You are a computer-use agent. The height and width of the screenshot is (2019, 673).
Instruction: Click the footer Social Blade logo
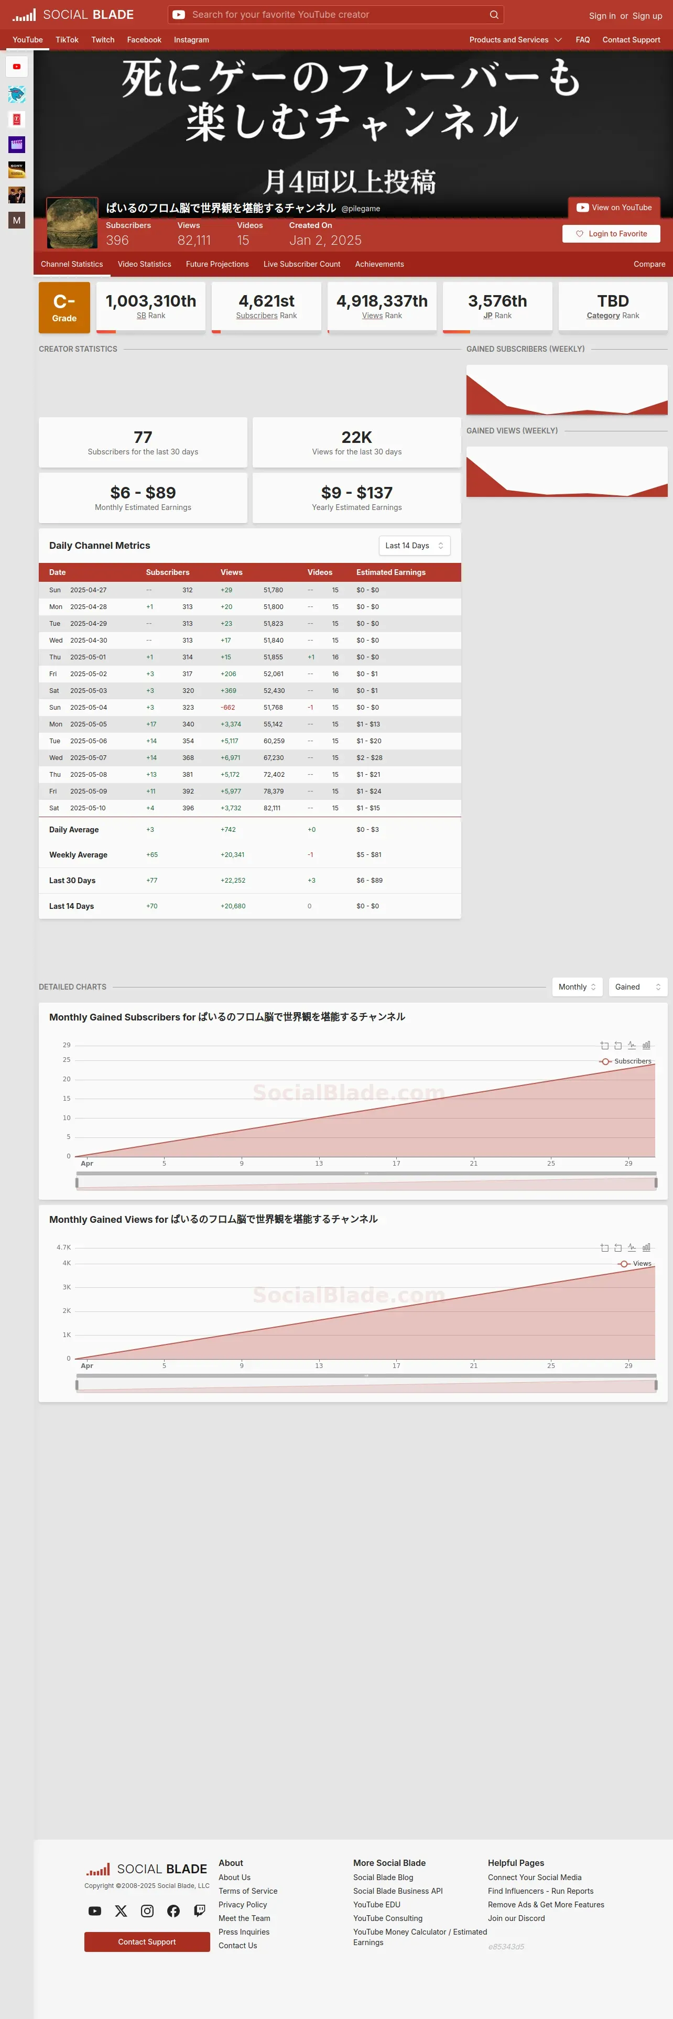coord(147,1869)
